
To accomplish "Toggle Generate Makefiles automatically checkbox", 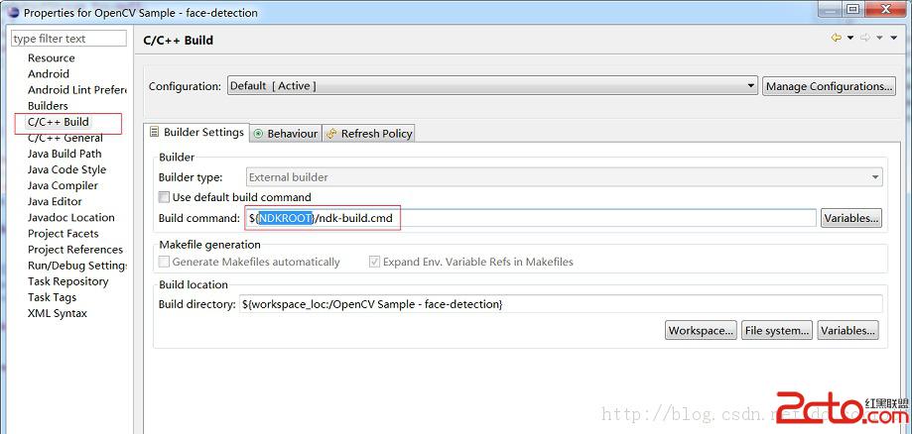I will [164, 262].
